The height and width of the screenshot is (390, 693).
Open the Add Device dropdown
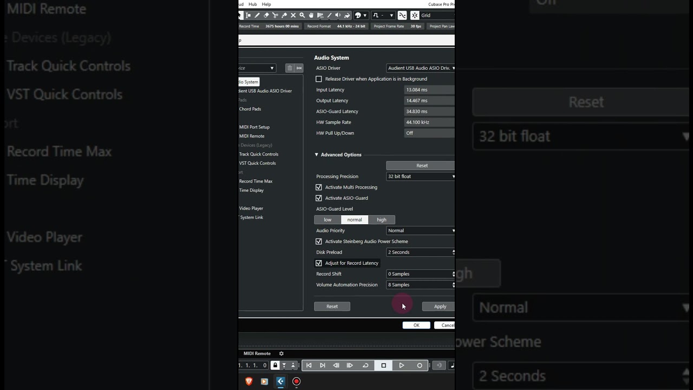click(x=257, y=68)
